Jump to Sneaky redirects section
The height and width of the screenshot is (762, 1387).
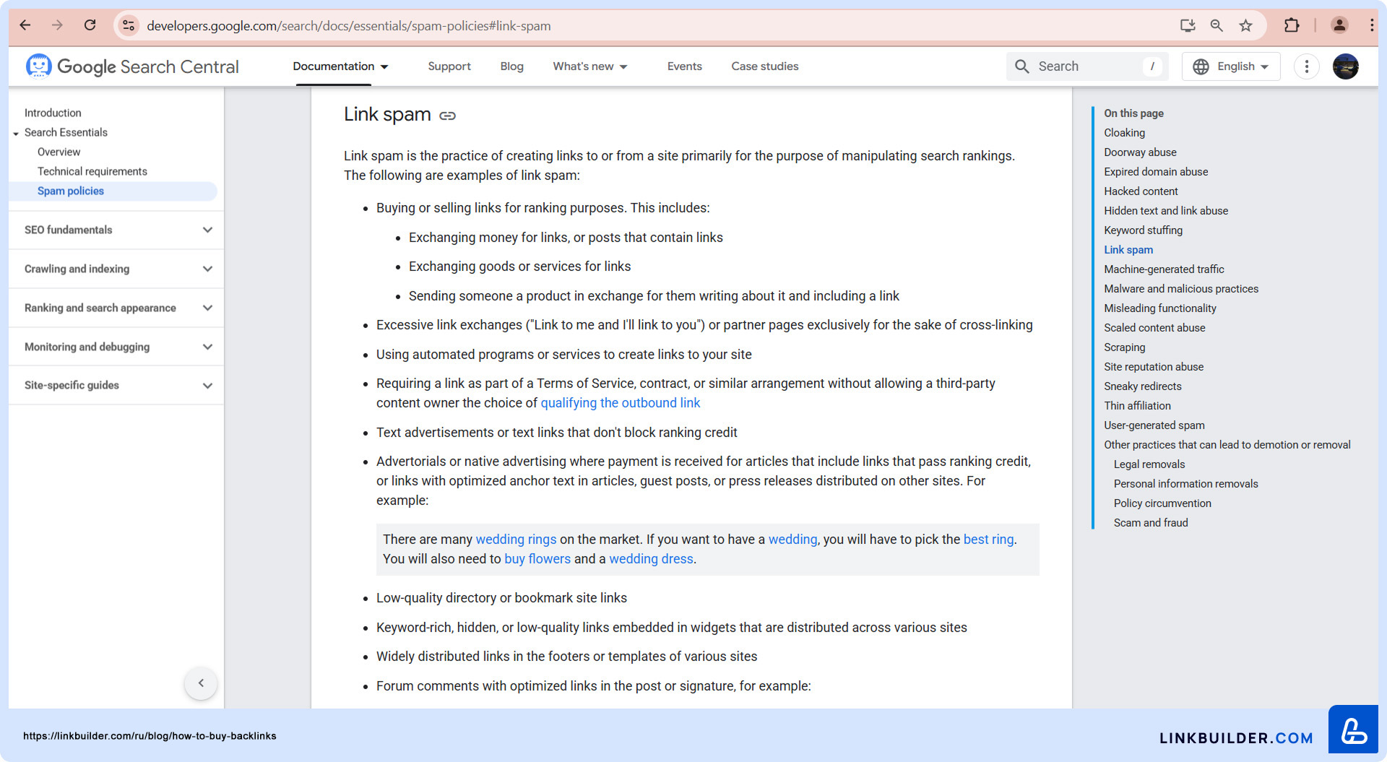(1143, 386)
